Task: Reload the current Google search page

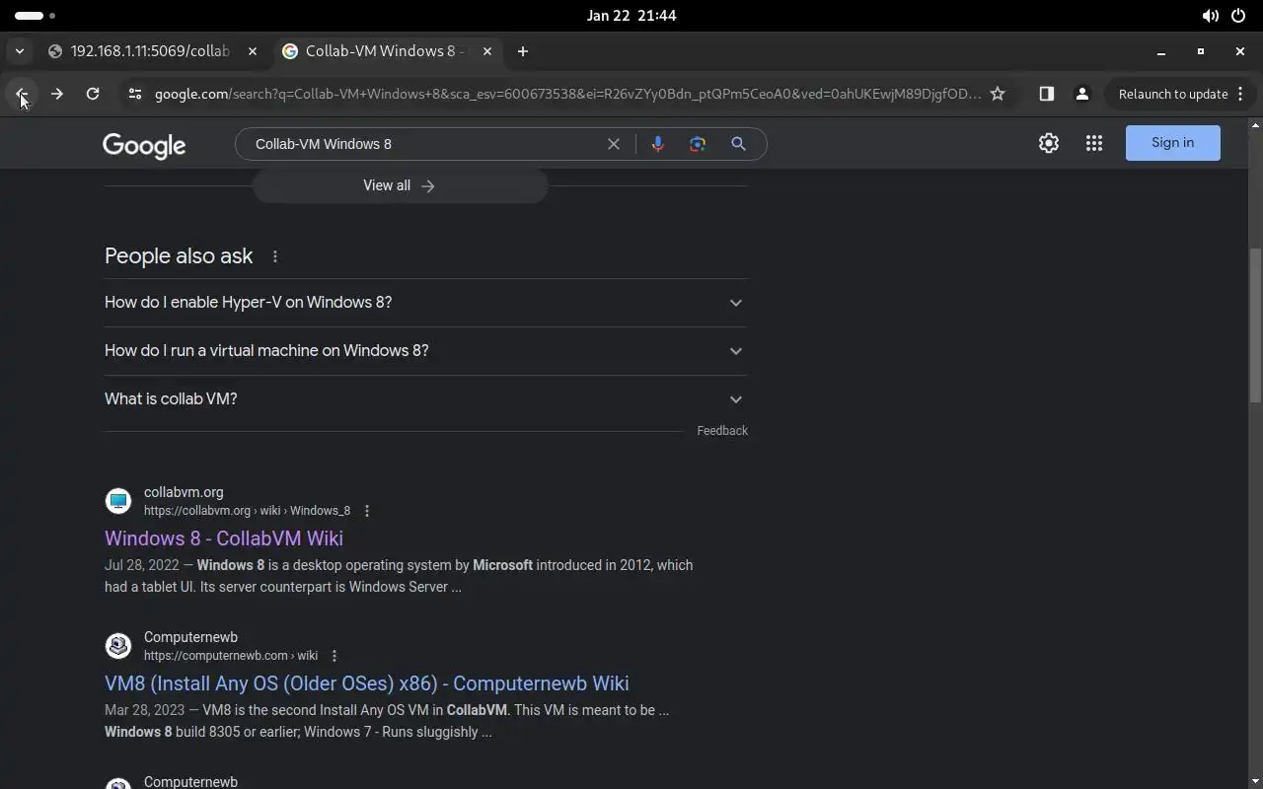Action: 93,94
